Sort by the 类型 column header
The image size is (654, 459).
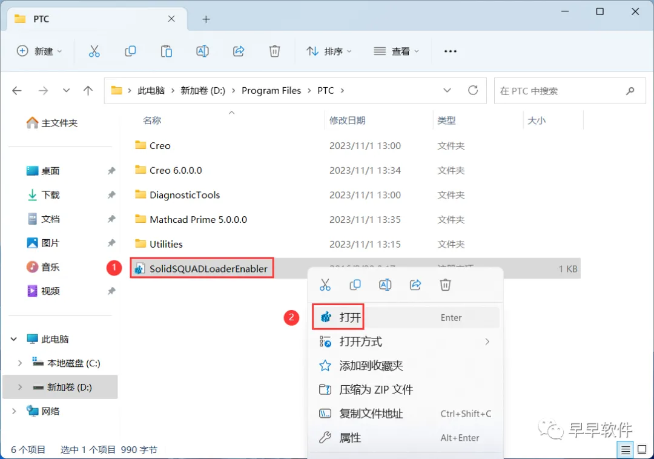point(446,121)
